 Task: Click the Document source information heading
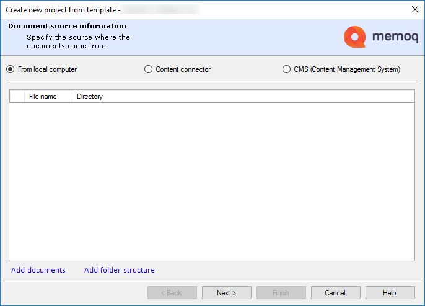point(67,26)
